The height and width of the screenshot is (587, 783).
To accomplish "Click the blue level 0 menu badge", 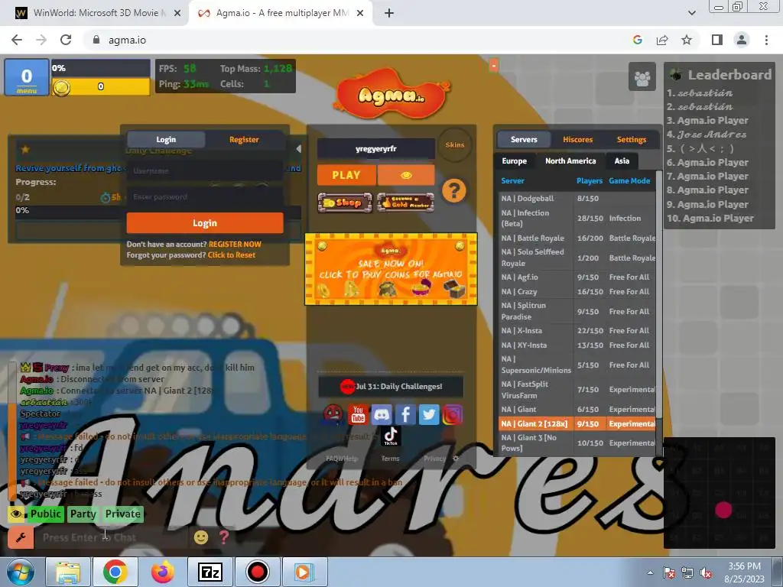I will [x=27, y=77].
